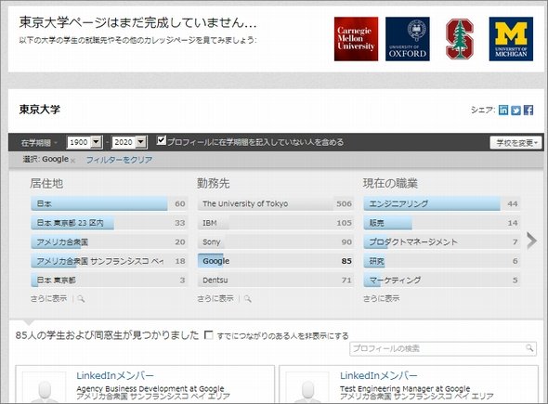Select 日本 location bar with 60

point(109,203)
